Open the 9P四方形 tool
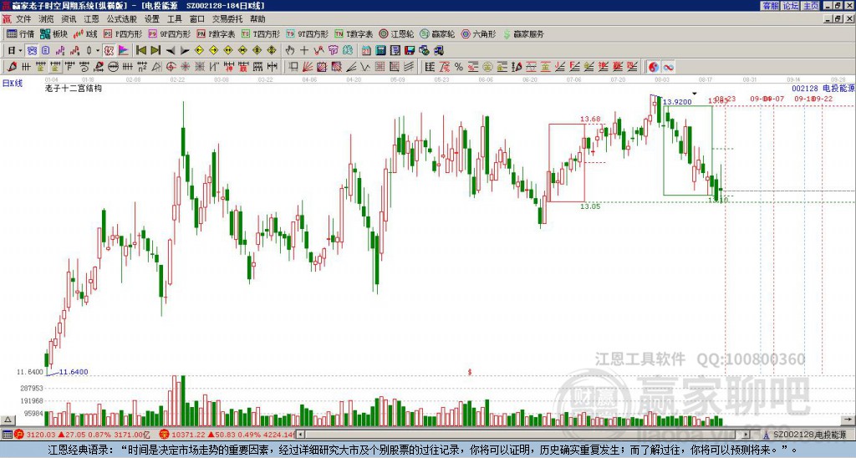Viewport: 856px width, 458px height. tap(169, 33)
